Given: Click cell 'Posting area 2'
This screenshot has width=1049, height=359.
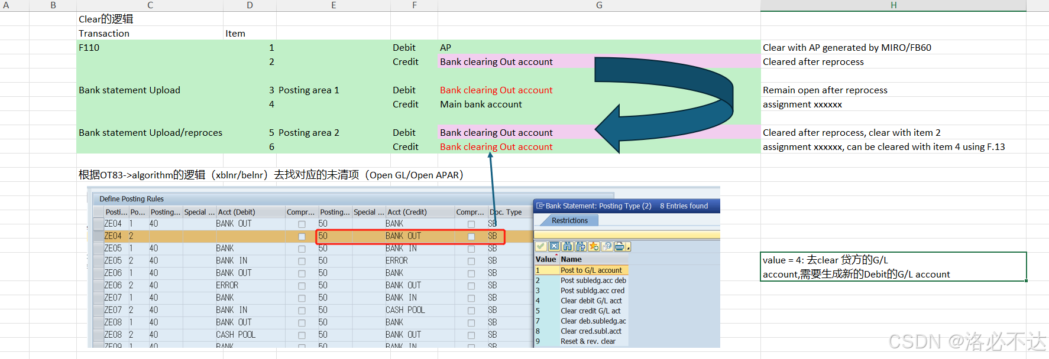Looking at the screenshot, I should [x=333, y=132].
